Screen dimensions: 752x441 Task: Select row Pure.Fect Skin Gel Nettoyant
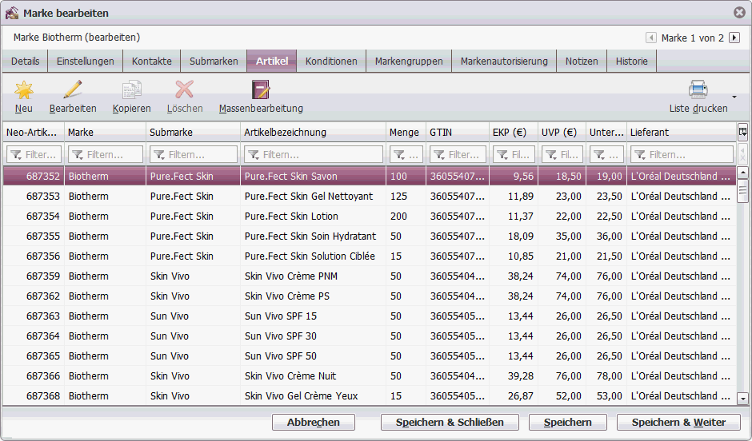click(x=370, y=197)
